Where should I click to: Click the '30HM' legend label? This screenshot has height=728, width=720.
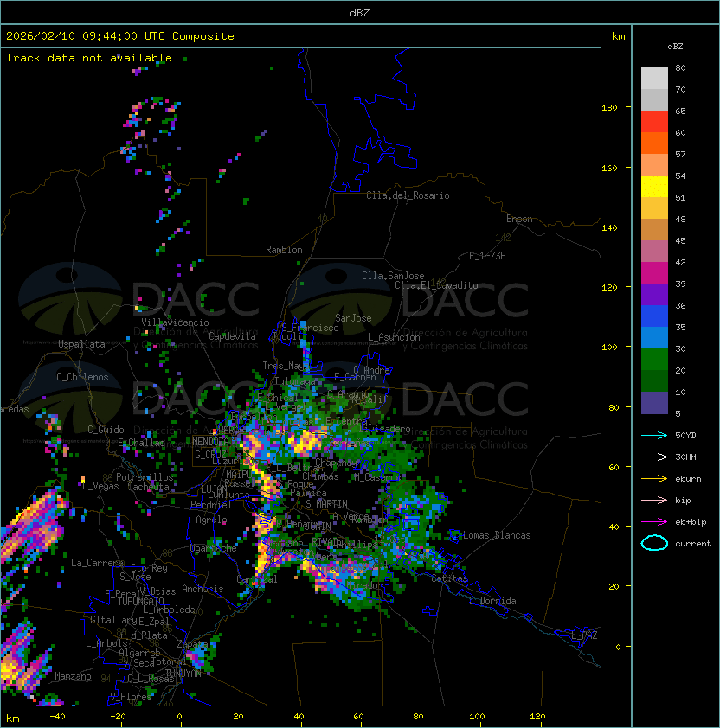point(685,457)
